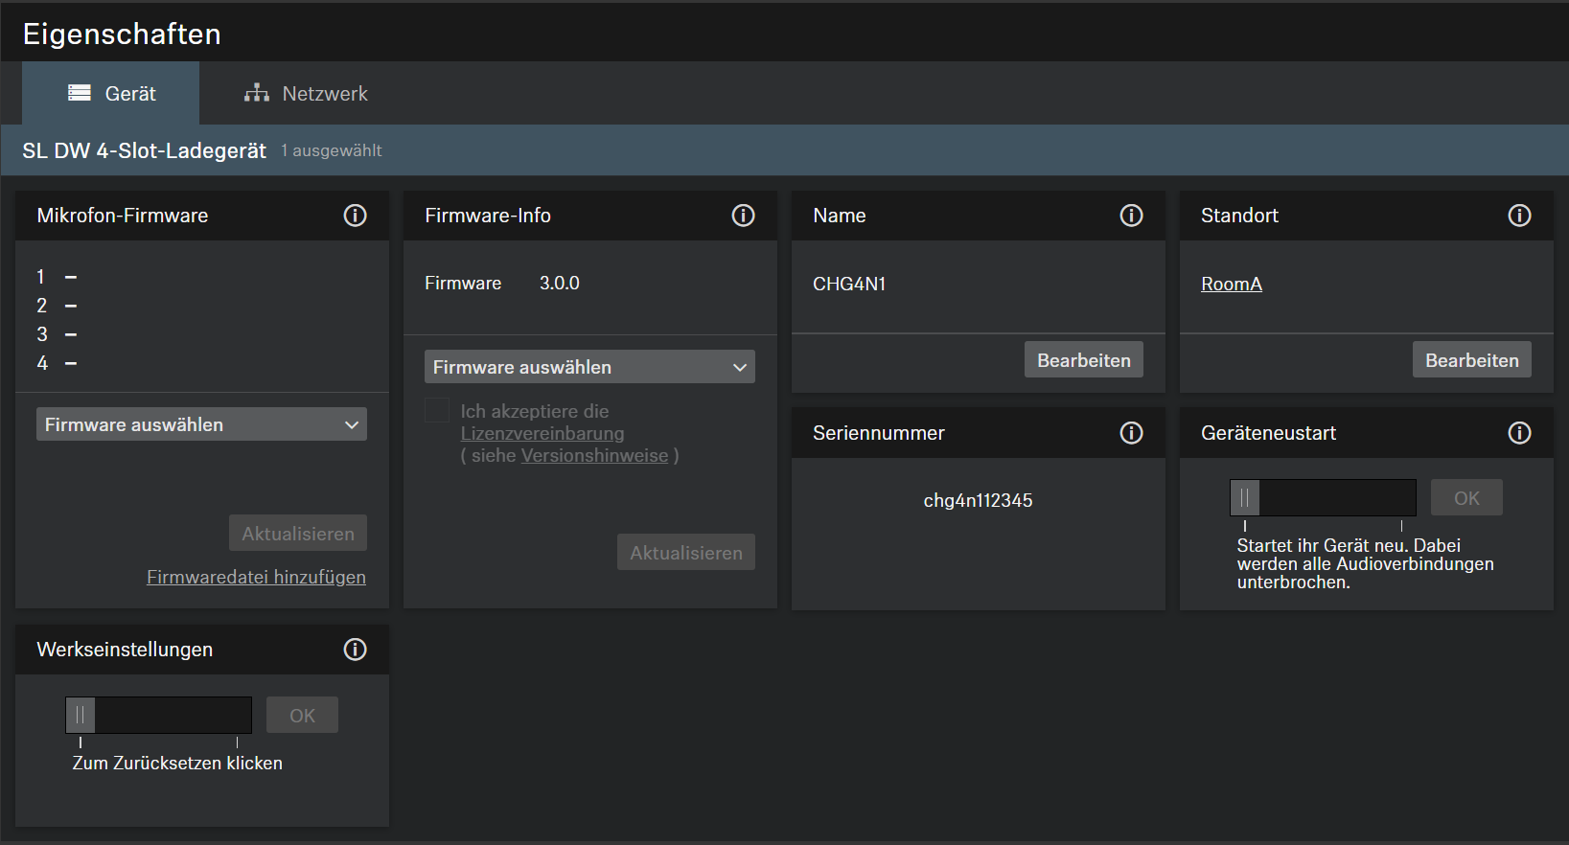Click the Geräteneustart slider handle

coord(1245,498)
